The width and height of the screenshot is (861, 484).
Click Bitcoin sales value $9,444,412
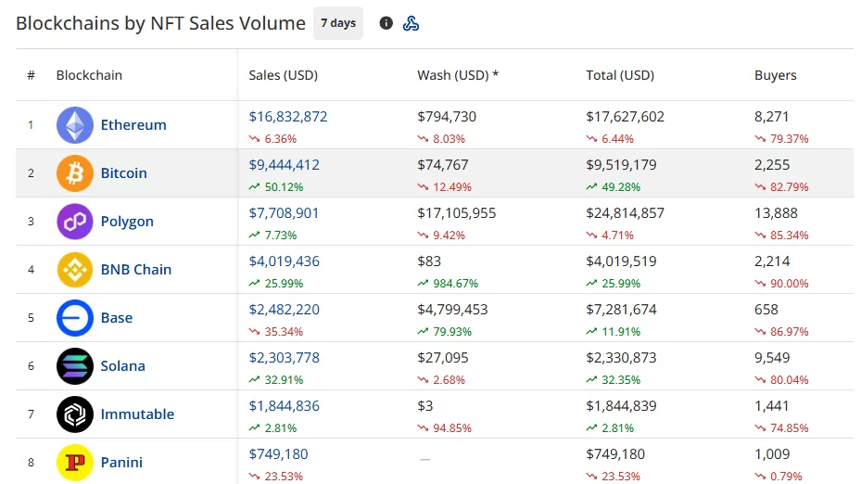tap(284, 165)
